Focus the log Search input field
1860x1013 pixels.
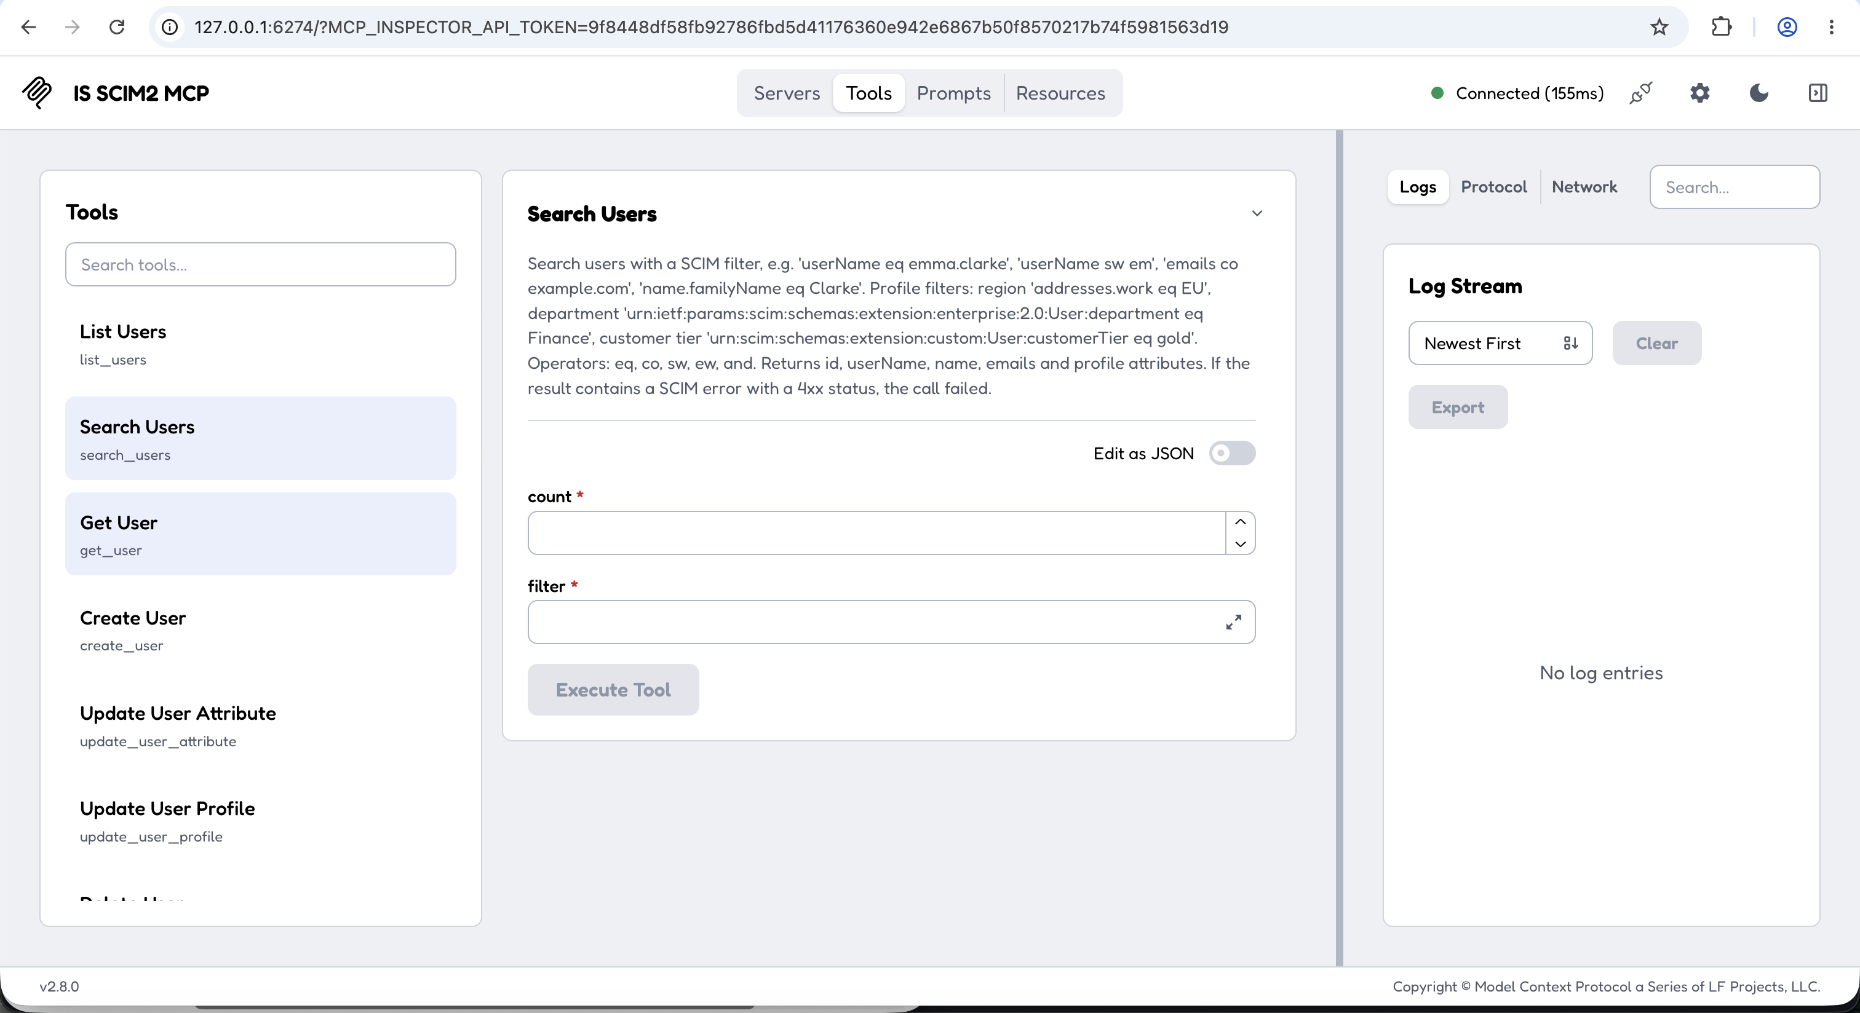tap(1735, 187)
